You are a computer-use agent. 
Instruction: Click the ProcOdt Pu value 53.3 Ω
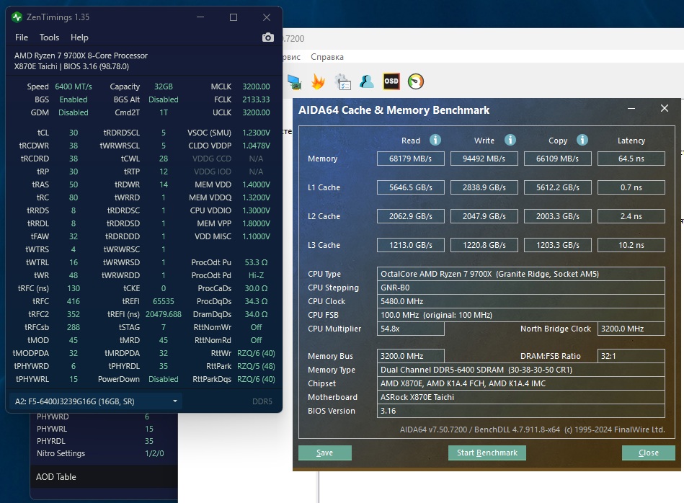(x=256, y=262)
